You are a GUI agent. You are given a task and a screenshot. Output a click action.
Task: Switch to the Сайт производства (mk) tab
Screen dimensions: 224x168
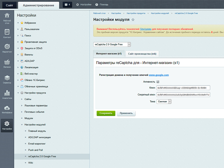[142, 54]
